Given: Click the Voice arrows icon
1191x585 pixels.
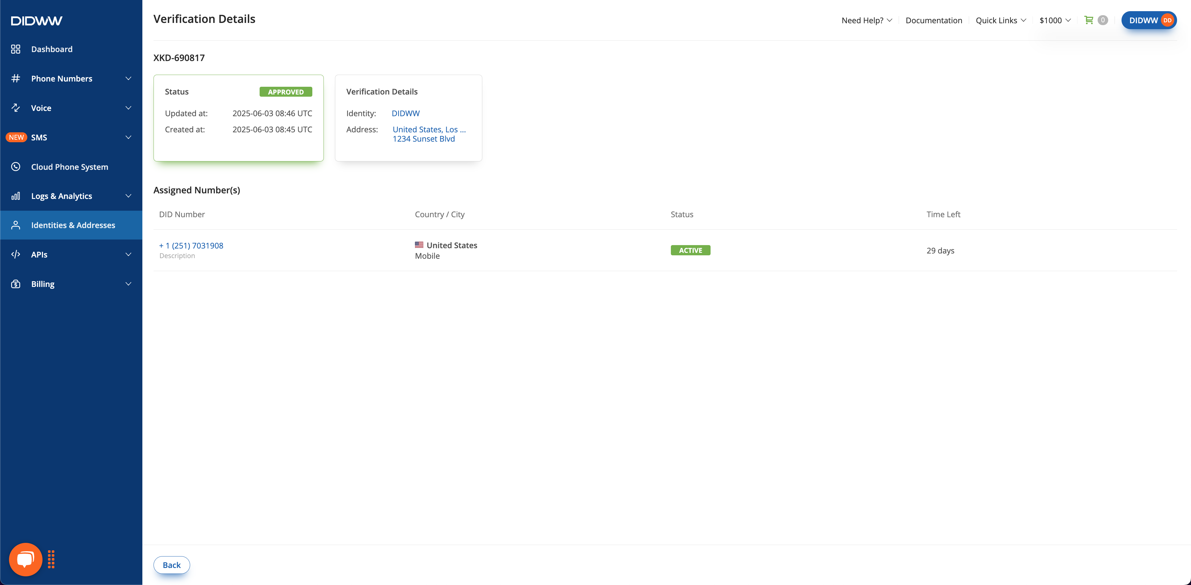Looking at the screenshot, I should (x=16, y=108).
